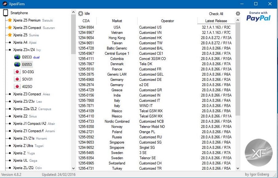Select the Xperia ZL/ZQ Odin device
Screen dimensions: 278x178
(27, 168)
